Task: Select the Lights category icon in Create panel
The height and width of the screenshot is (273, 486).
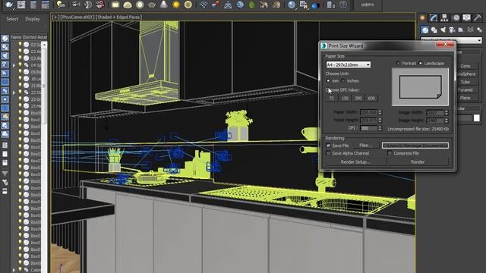Action: [x=443, y=30]
